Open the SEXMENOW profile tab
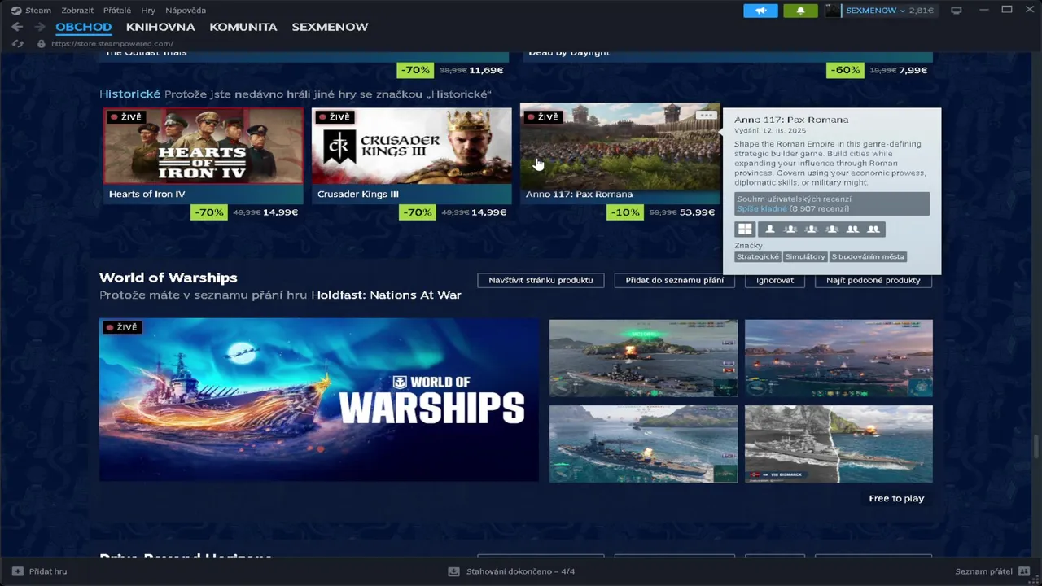The image size is (1042, 586). click(330, 27)
